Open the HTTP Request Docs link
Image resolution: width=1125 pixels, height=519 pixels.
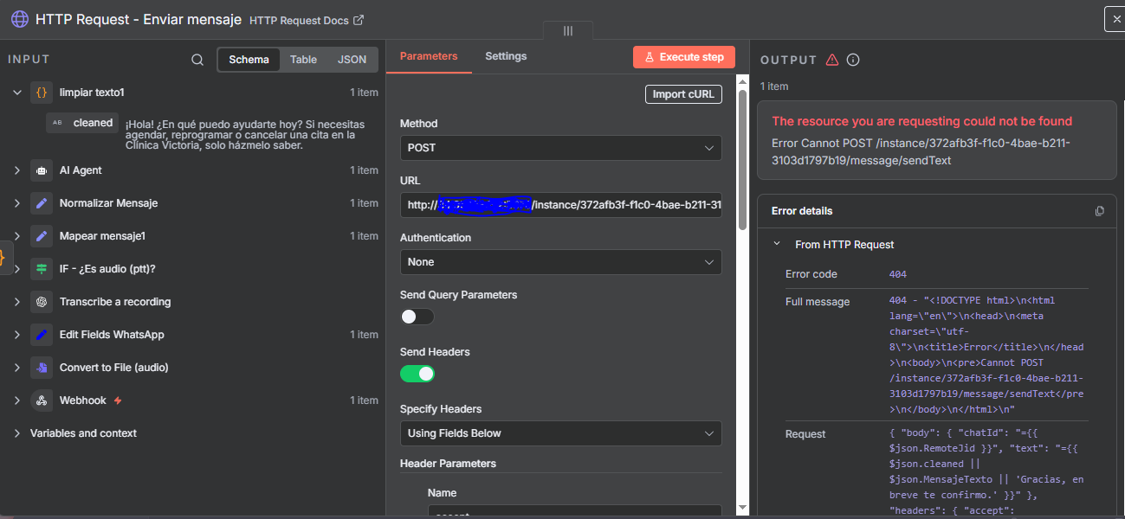click(307, 19)
